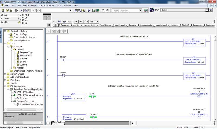Click the Open file icon
217x129 pixels.
coord(7,10)
